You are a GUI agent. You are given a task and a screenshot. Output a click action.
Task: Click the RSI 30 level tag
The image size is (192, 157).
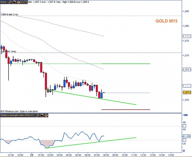click(184, 140)
